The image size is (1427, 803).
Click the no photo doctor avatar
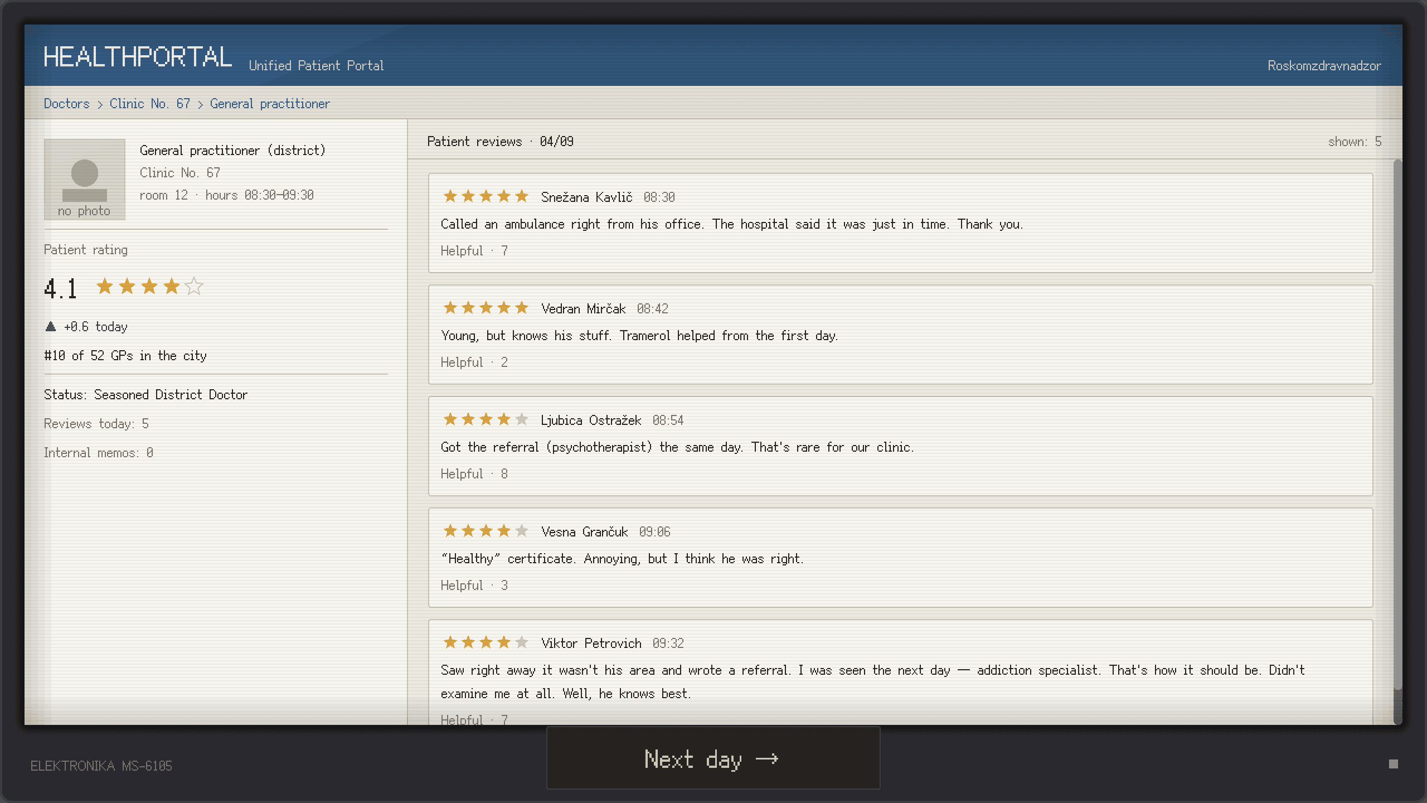click(x=85, y=180)
